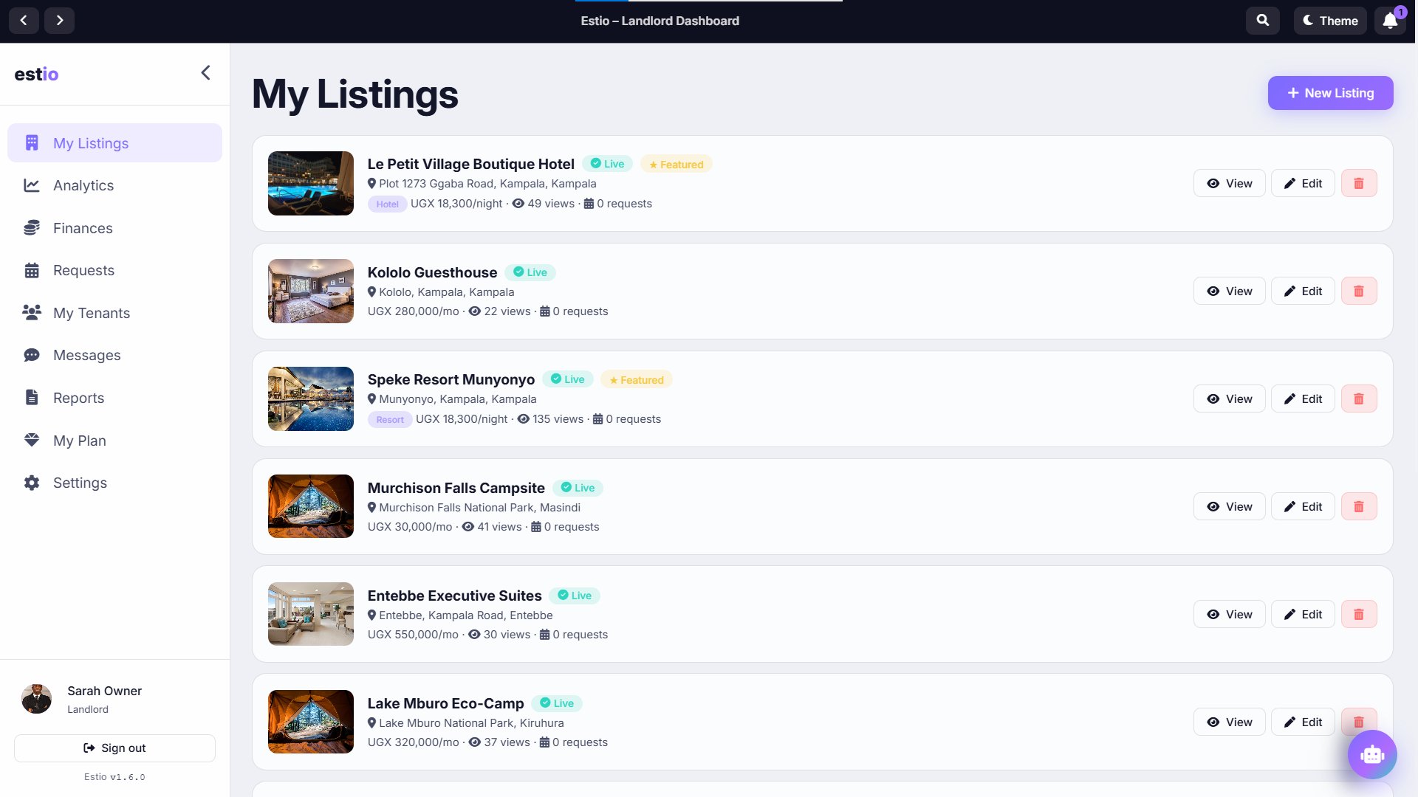Click Entebbe Executive Suites thumbnail image
Screen dimensions: 1418x797
[311, 615]
